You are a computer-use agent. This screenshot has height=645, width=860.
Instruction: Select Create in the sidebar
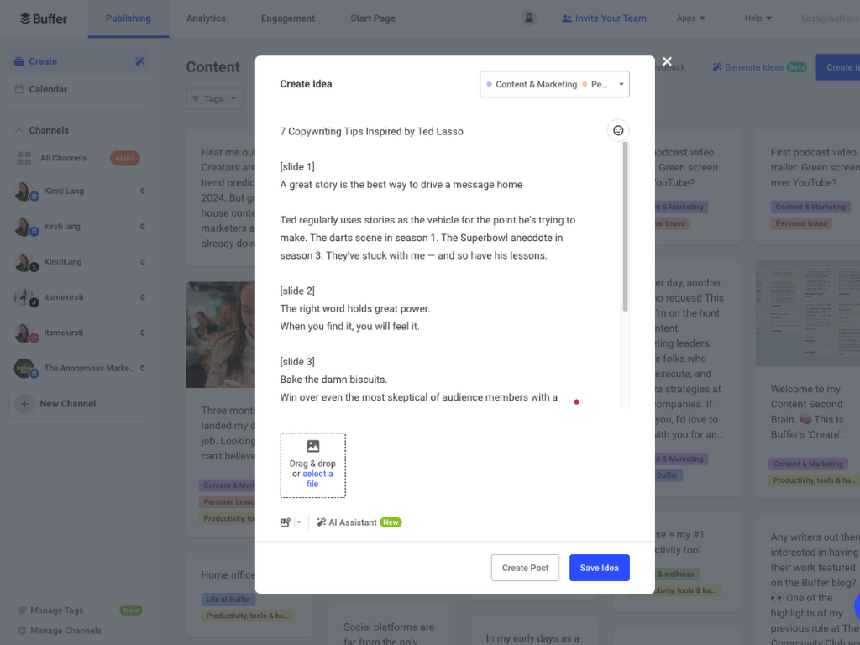point(80,61)
